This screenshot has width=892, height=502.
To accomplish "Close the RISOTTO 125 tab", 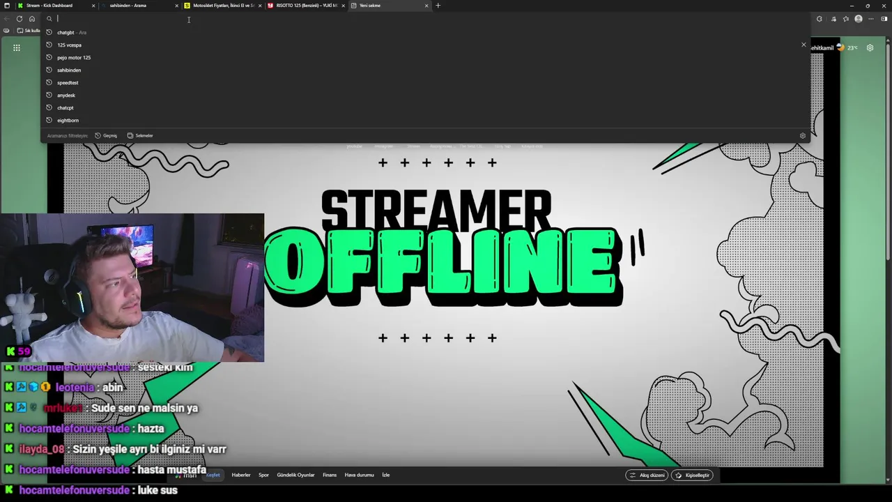I will pyautogui.click(x=343, y=6).
